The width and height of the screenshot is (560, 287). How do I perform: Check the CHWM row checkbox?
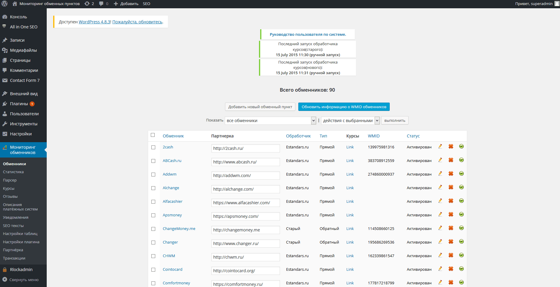[153, 256]
